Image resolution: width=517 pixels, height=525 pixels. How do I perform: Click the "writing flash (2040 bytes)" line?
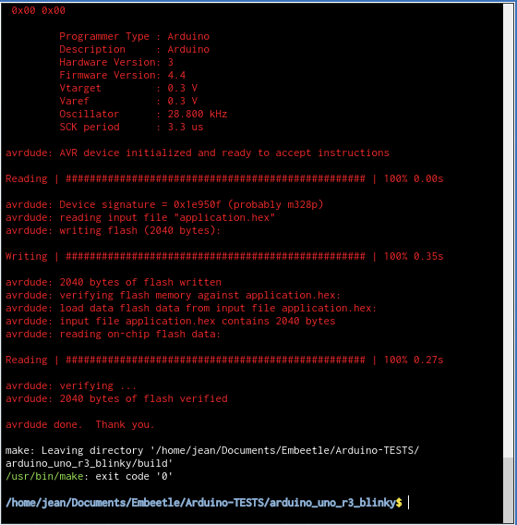click(113, 231)
